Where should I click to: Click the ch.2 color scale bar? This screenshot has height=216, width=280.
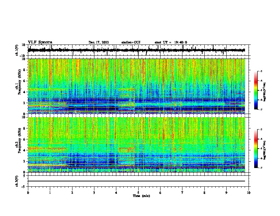click(x=256, y=149)
